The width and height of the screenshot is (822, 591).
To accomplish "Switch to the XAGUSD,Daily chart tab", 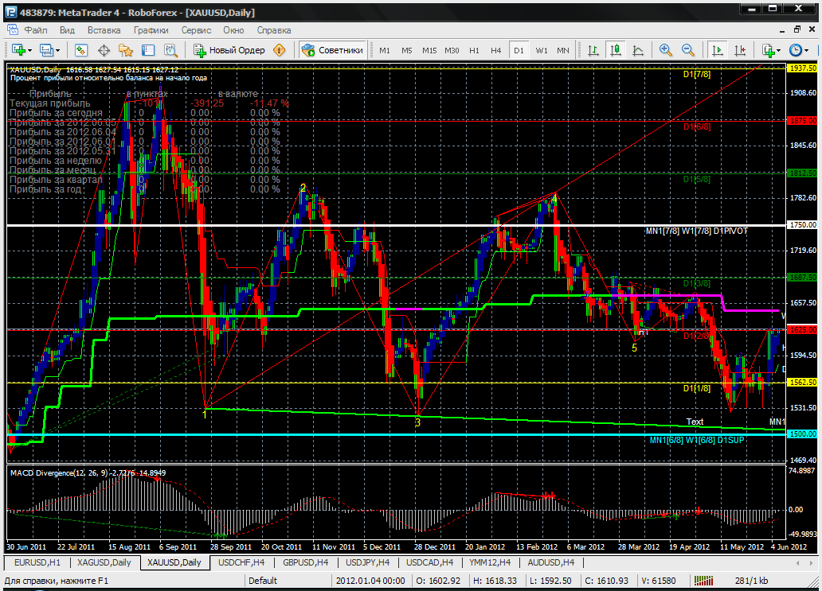I will pyautogui.click(x=104, y=562).
